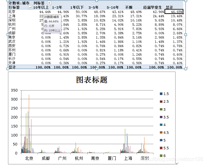The image size is (206, 165).
Task: Click the 杭州 category axis label
Action: (x=79, y=158)
